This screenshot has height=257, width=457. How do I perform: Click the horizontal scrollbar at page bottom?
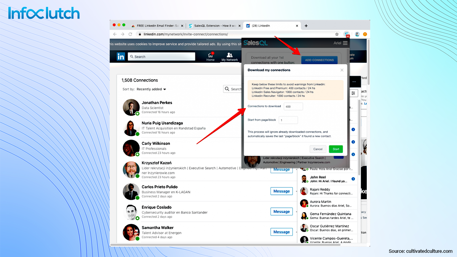225,245
